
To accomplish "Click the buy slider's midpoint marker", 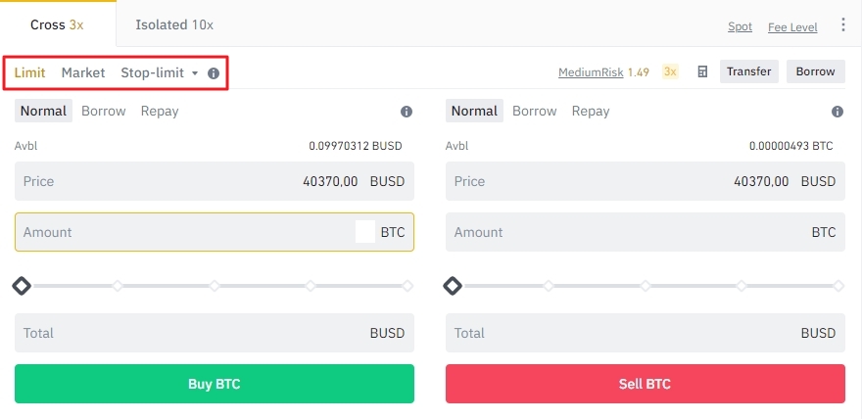I will (x=215, y=286).
